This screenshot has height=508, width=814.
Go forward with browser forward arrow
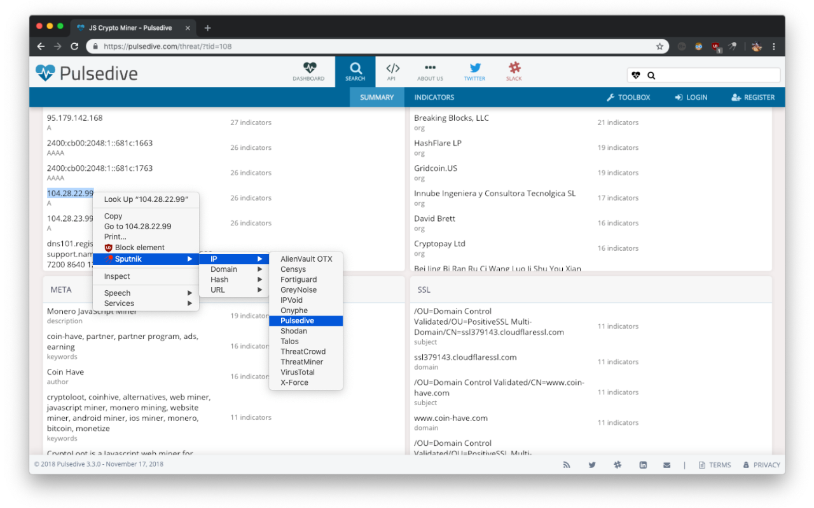[x=58, y=46]
